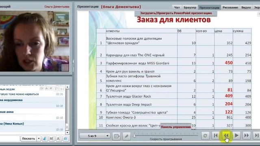Click the slide export icon beside the slide selector
Image resolution: width=260 pixels, height=146 pixels.
click(117, 136)
